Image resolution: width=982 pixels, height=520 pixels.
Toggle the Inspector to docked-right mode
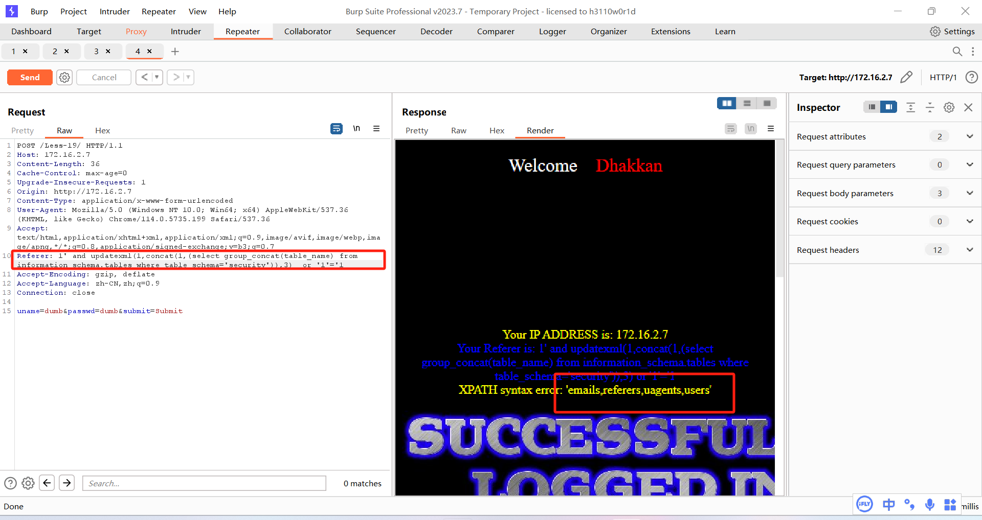[x=889, y=107]
